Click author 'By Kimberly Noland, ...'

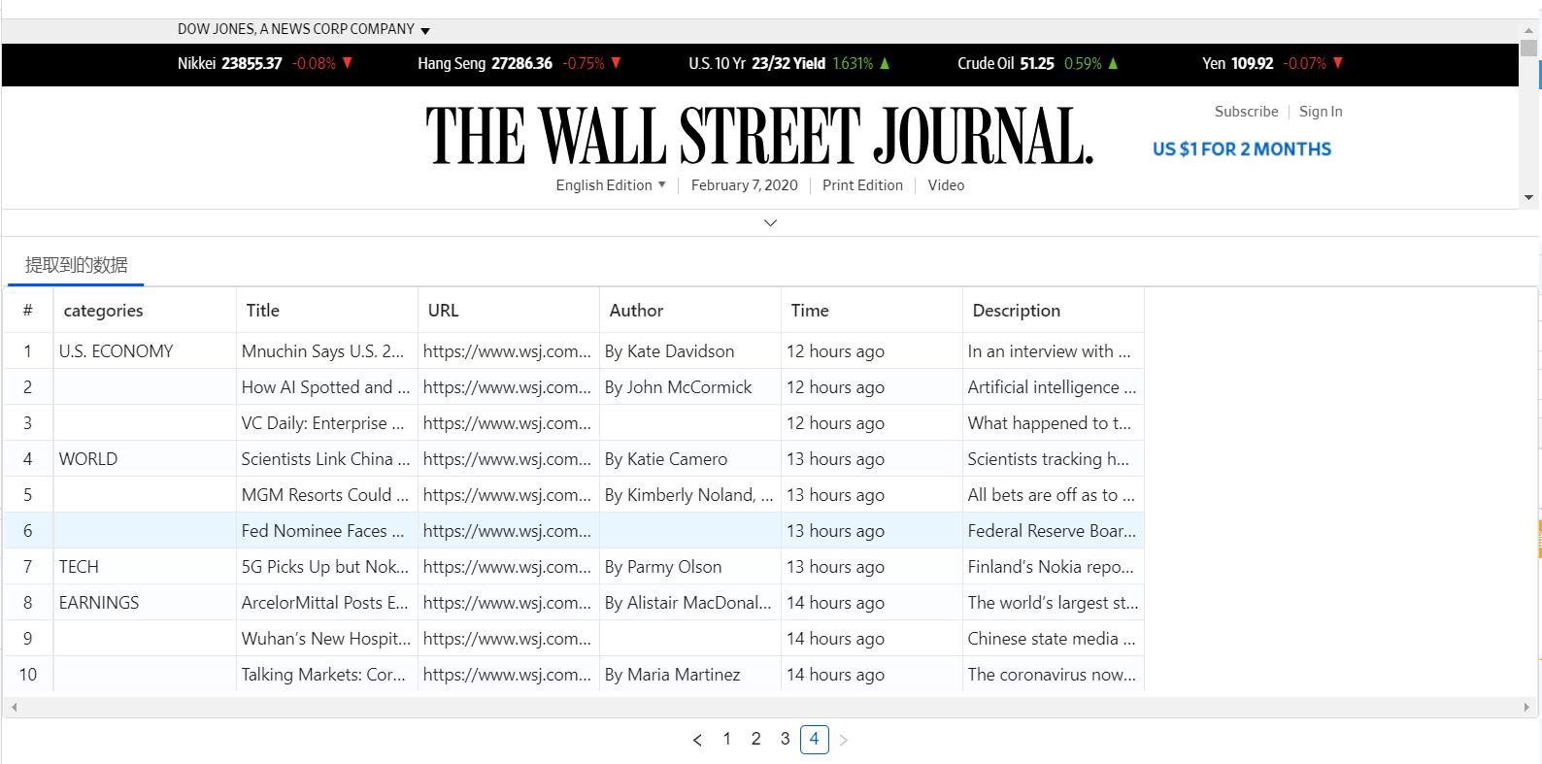point(688,495)
